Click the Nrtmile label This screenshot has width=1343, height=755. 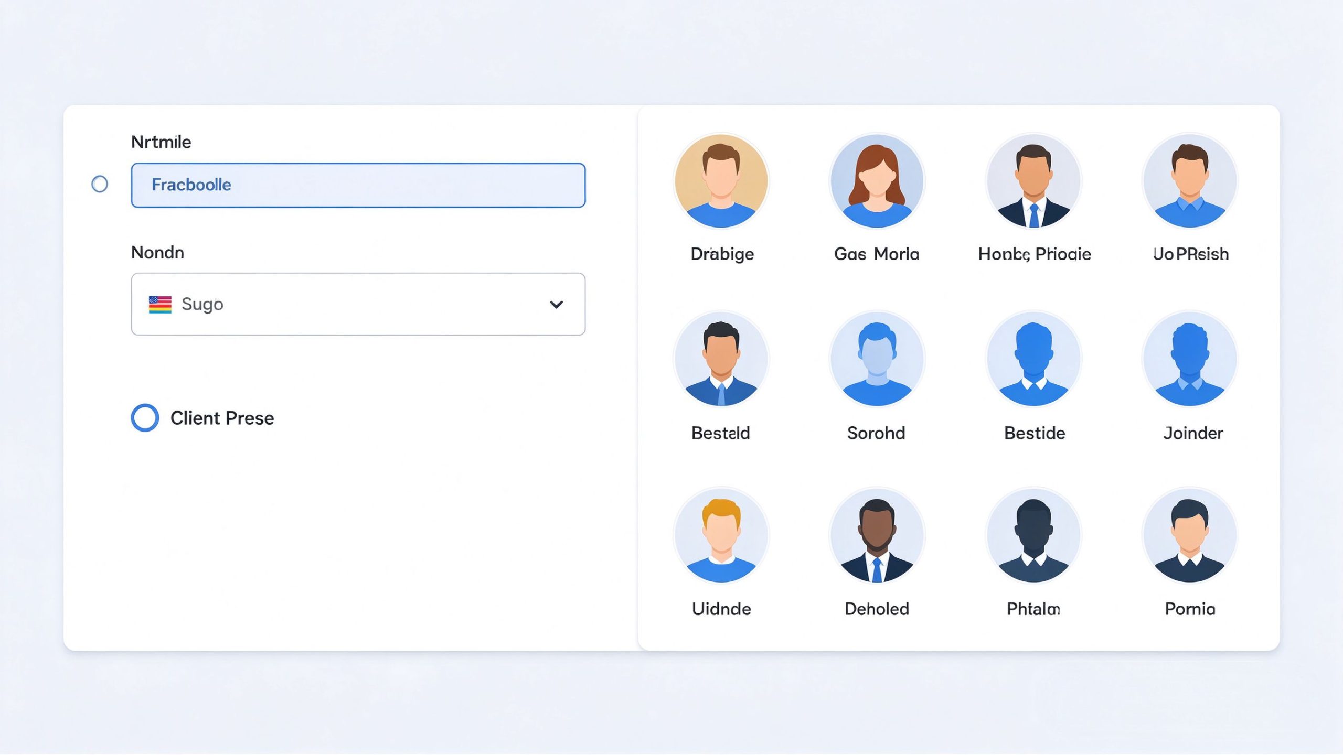pos(161,142)
